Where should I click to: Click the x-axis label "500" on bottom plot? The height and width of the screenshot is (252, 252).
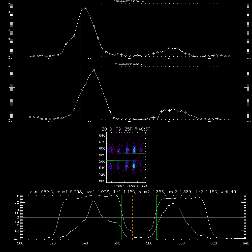[20, 243]
